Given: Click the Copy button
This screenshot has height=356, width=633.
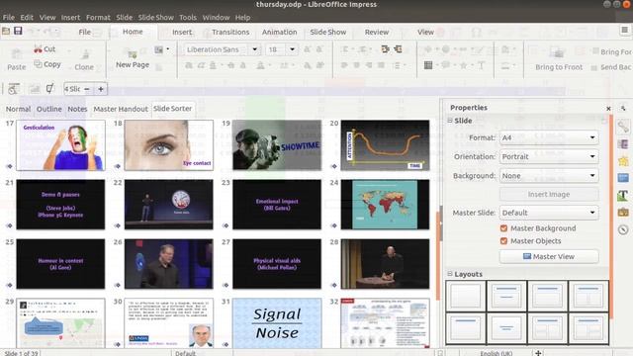Looking at the screenshot, I should tap(47, 63).
